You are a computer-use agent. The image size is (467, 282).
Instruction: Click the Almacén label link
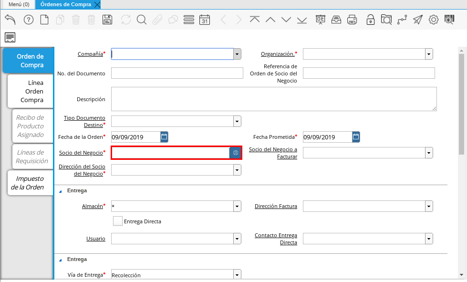[93, 206]
